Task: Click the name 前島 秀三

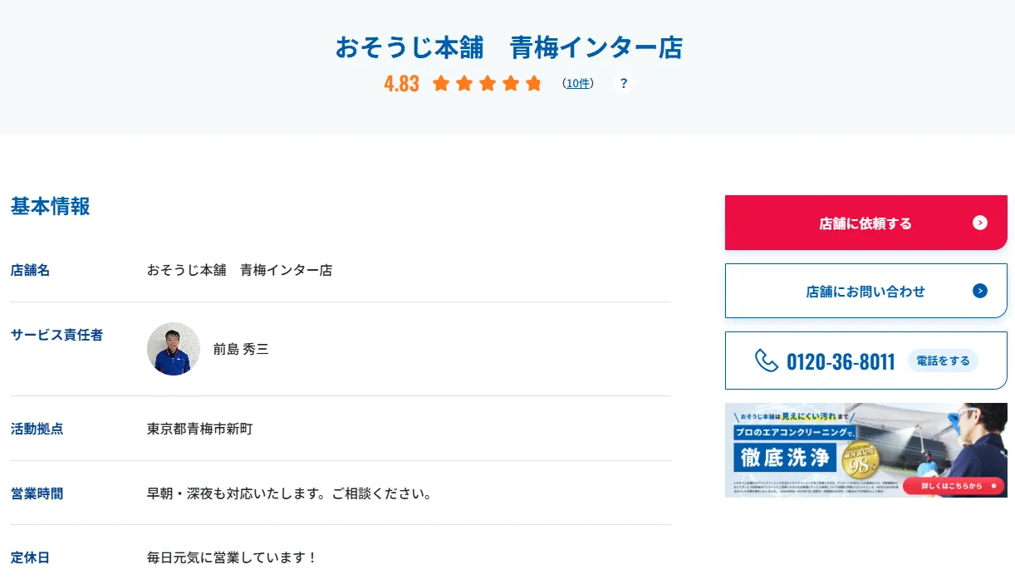Action: pyautogui.click(x=241, y=349)
